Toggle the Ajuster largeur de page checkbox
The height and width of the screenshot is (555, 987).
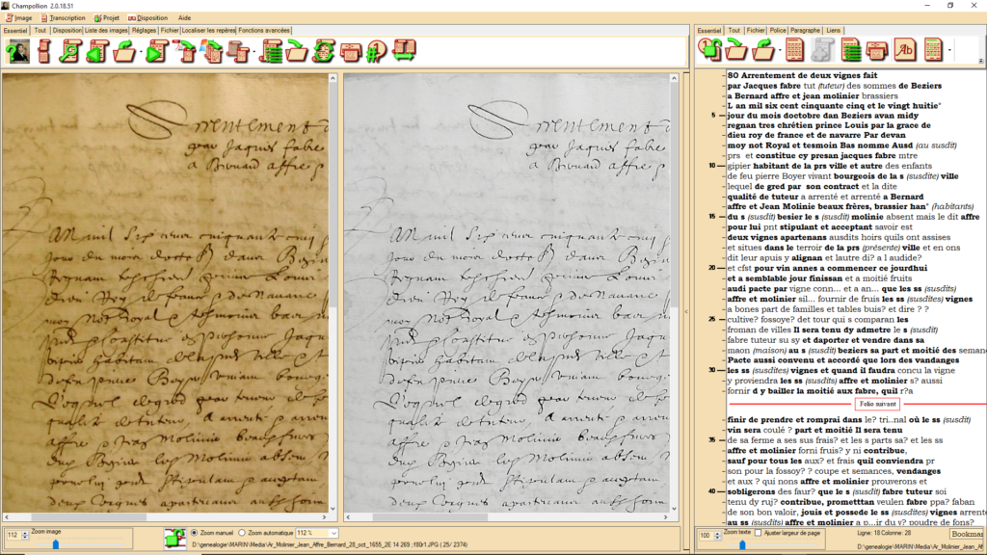tap(758, 533)
